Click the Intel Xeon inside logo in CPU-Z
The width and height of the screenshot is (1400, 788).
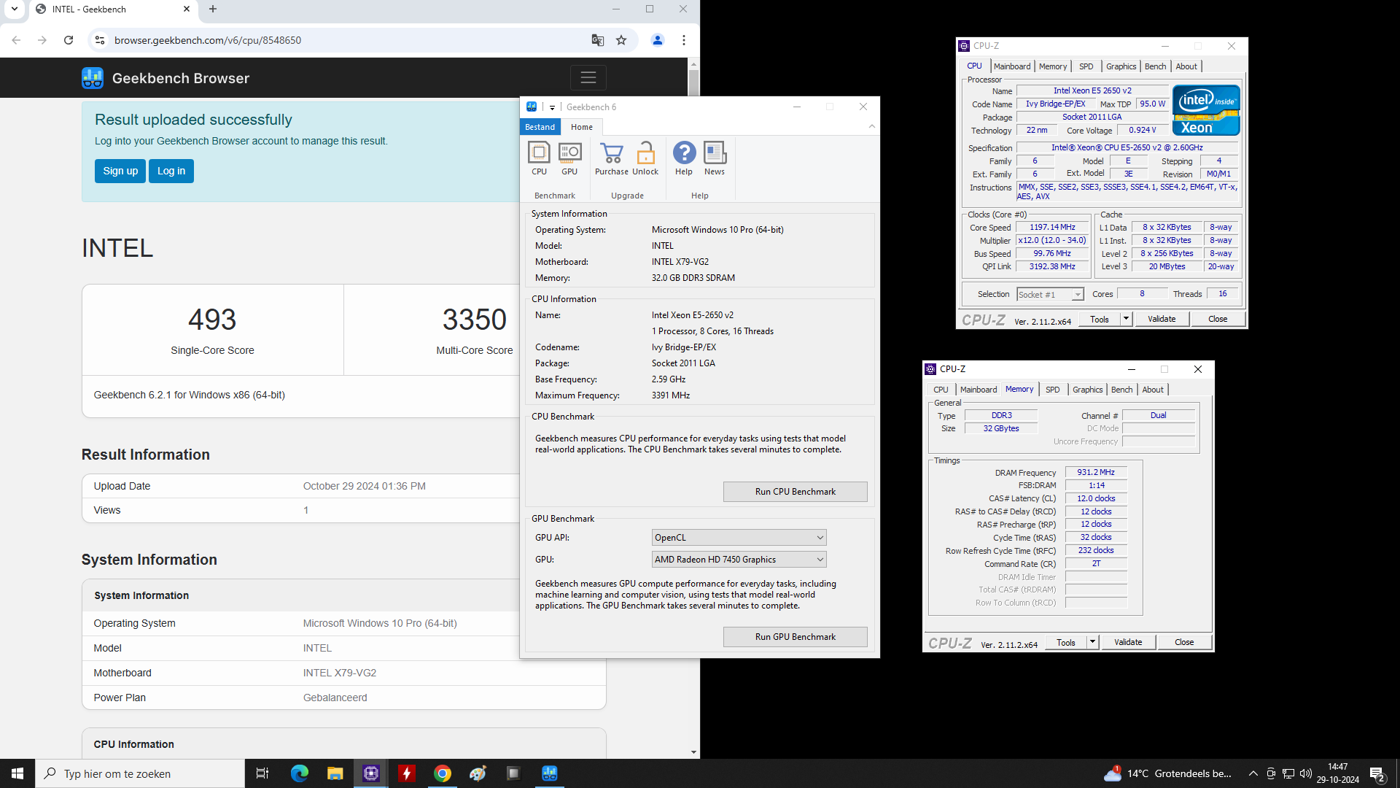coord(1206,110)
